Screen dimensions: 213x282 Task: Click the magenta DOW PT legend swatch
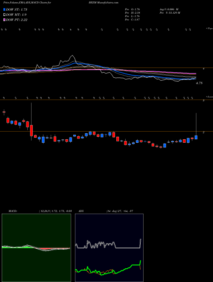5,20
